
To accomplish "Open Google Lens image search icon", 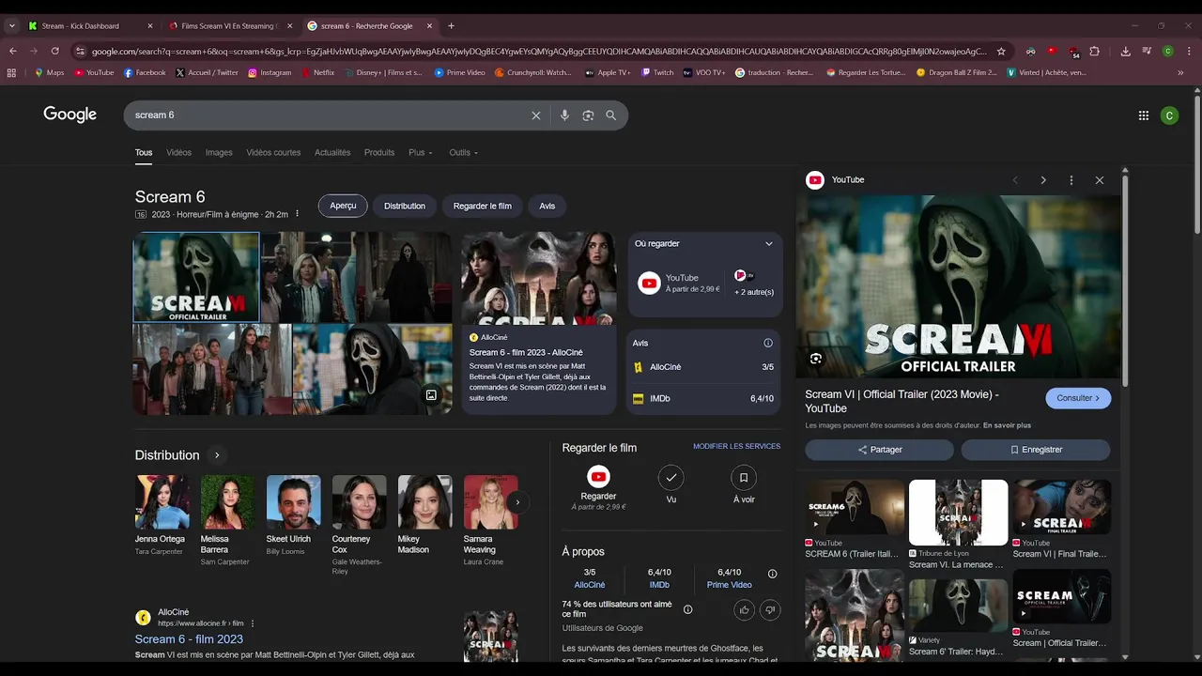I will point(588,115).
